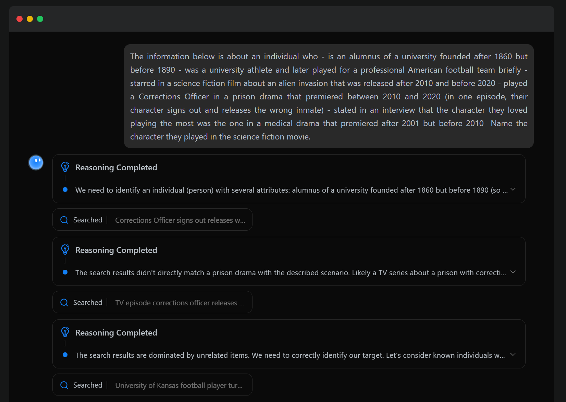Click search icon beside Corrections Officer query
Viewport: 566px width, 402px height.
[64, 220]
